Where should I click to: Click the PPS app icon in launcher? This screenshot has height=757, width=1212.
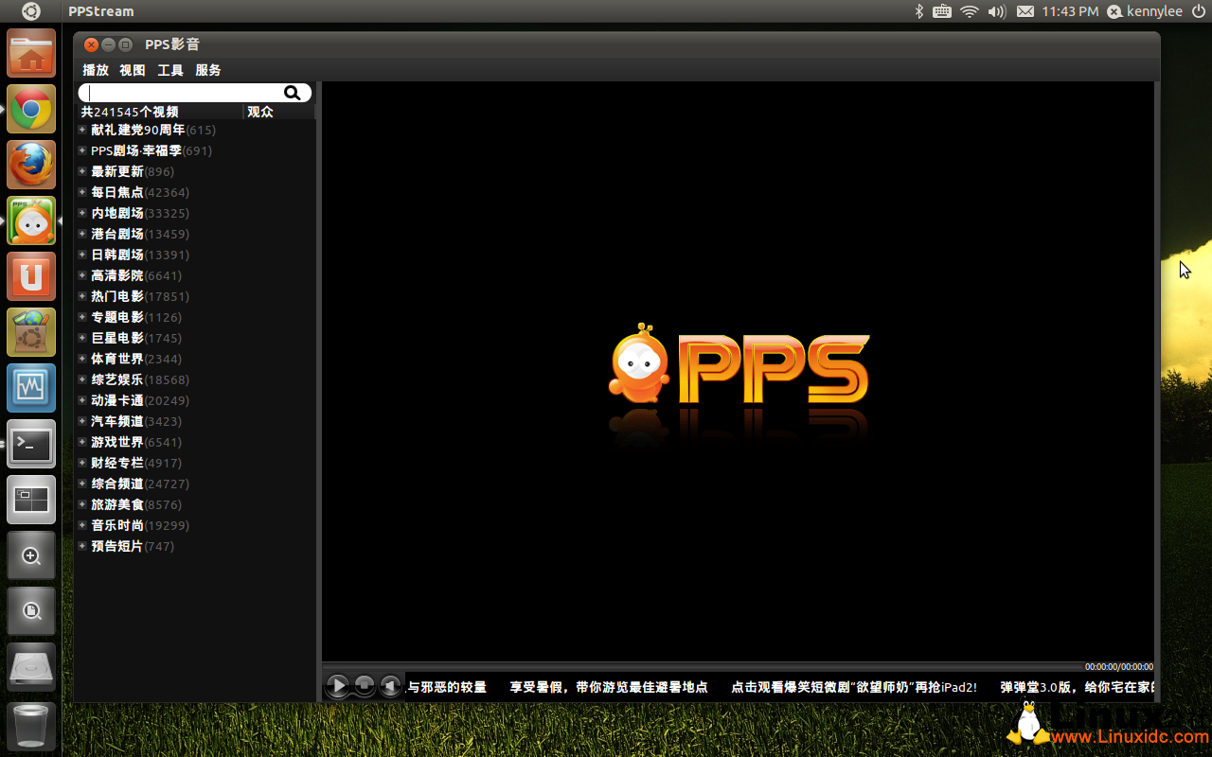(31, 221)
